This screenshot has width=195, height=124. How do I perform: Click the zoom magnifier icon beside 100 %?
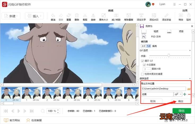point(43,111)
